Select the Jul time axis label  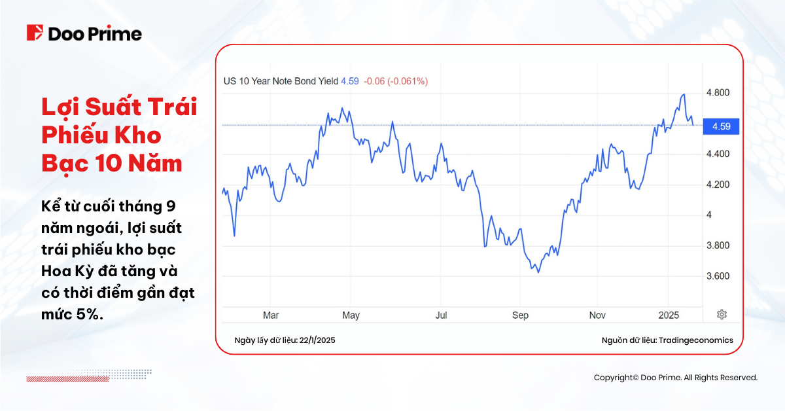click(x=442, y=315)
